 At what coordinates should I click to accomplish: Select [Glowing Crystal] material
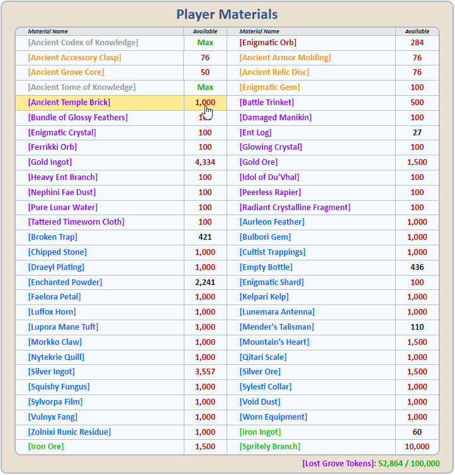pos(271,147)
